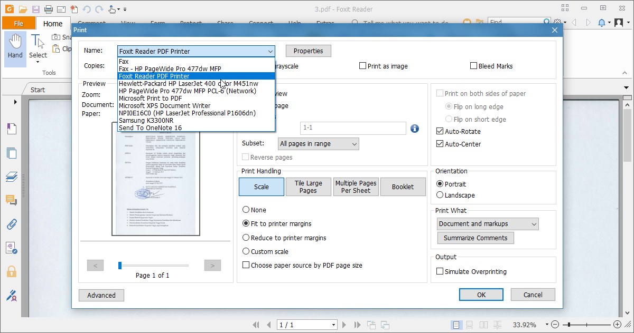Select Tile Large Pages print handling

point(308,187)
